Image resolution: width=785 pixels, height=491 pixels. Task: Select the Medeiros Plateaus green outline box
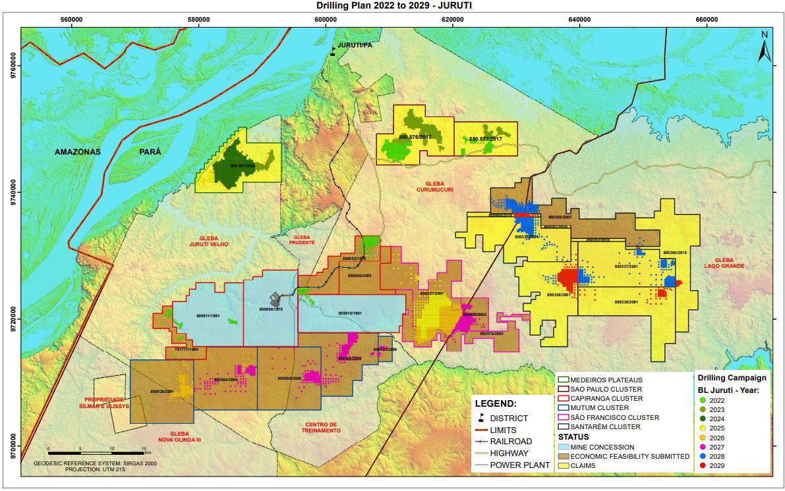coord(562,380)
